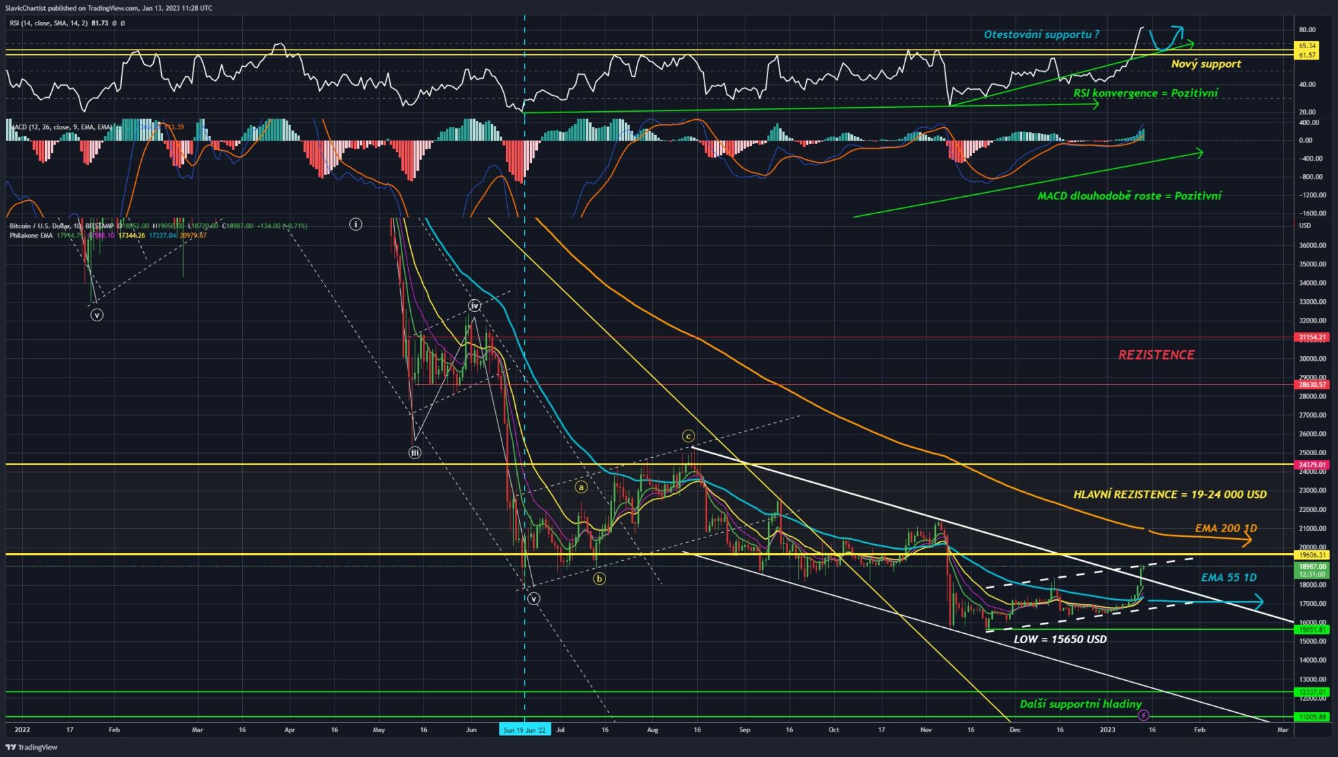Select the circled wave label 'i'
Screen dimensions: 1338x757
[x=356, y=224]
